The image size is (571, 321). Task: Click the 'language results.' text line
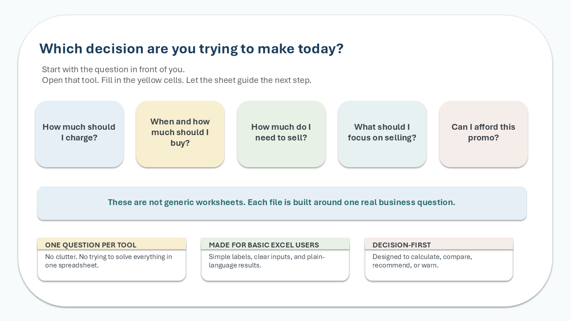click(x=235, y=265)
